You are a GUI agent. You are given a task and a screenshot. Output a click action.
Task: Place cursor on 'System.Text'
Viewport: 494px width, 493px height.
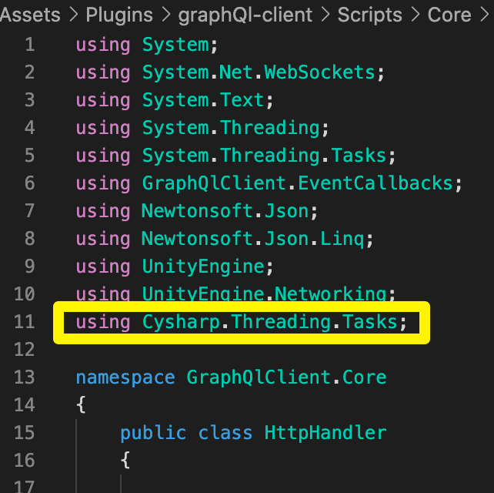[x=203, y=100]
